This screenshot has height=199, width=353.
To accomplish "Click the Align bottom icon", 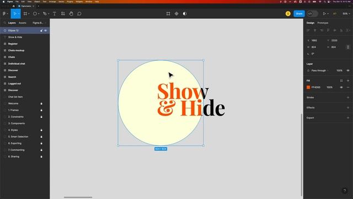I will [341, 30].
